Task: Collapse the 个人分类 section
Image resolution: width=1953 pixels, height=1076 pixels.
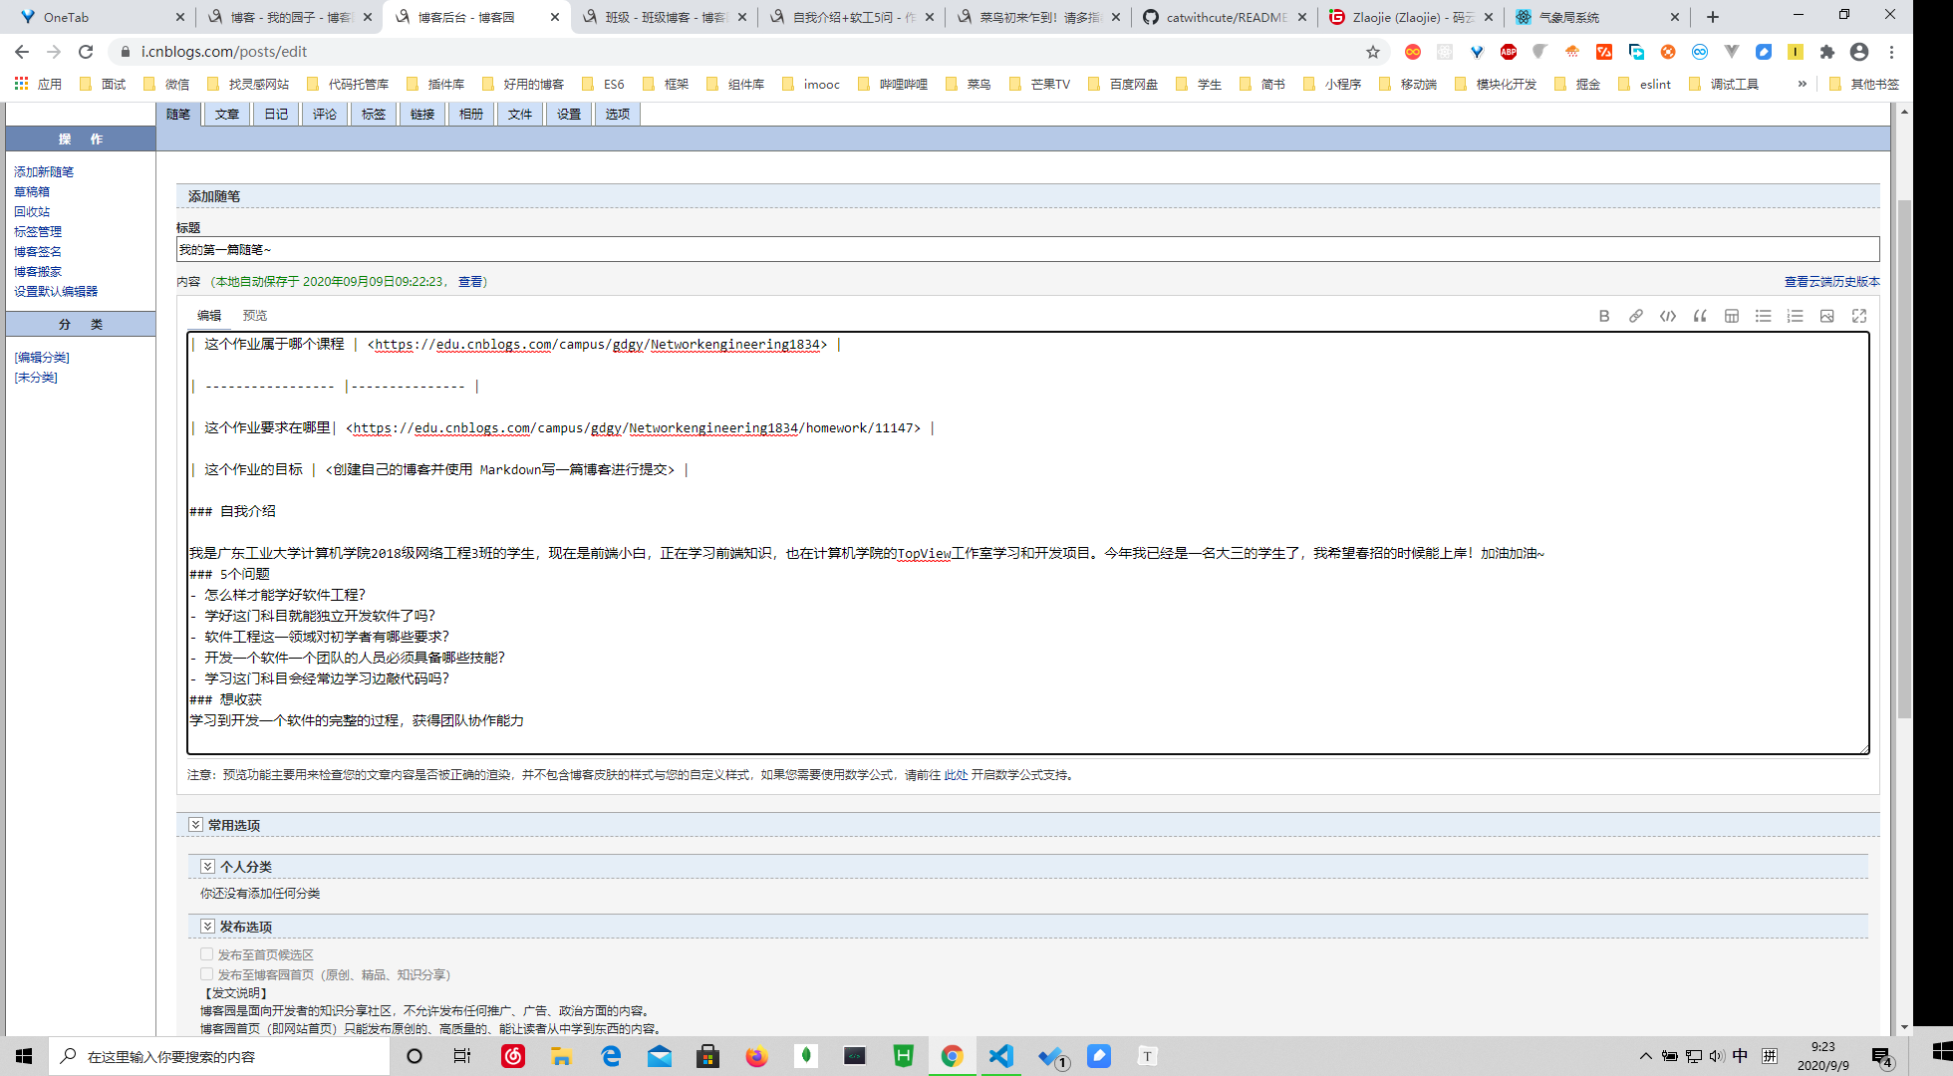Action: click(208, 867)
